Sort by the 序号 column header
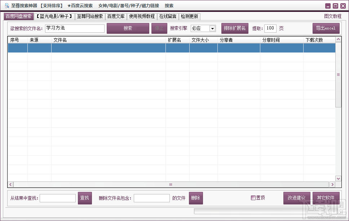Image resolution: width=349 pixels, height=221 pixels. pyautogui.click(x=18, y=40)
